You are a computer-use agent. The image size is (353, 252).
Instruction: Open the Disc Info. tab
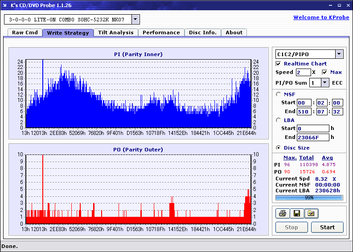[x=202, y=33]
